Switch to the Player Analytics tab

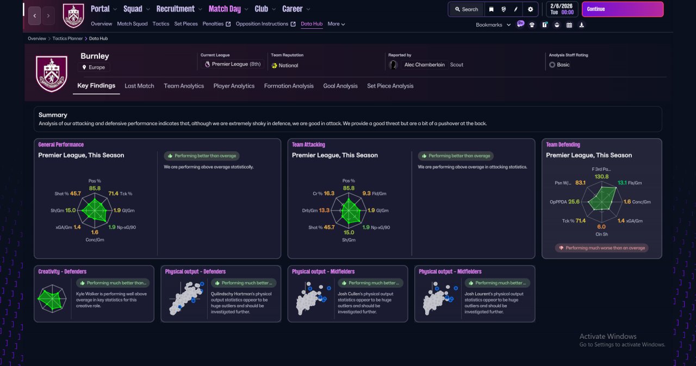coord(234,86)
